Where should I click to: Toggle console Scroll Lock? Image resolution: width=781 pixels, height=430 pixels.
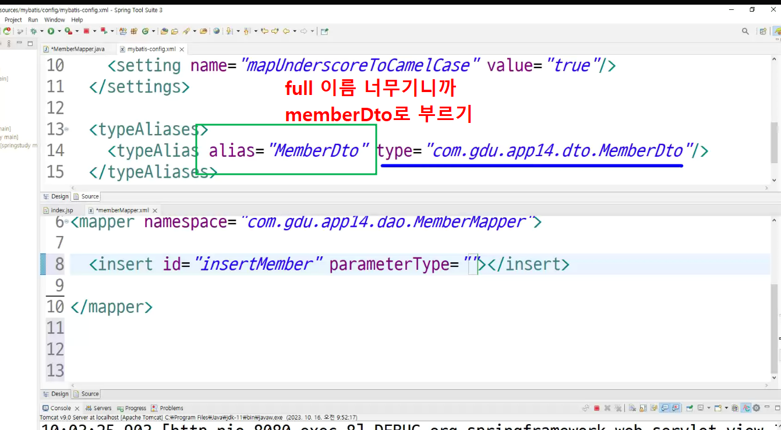[643, 408]
